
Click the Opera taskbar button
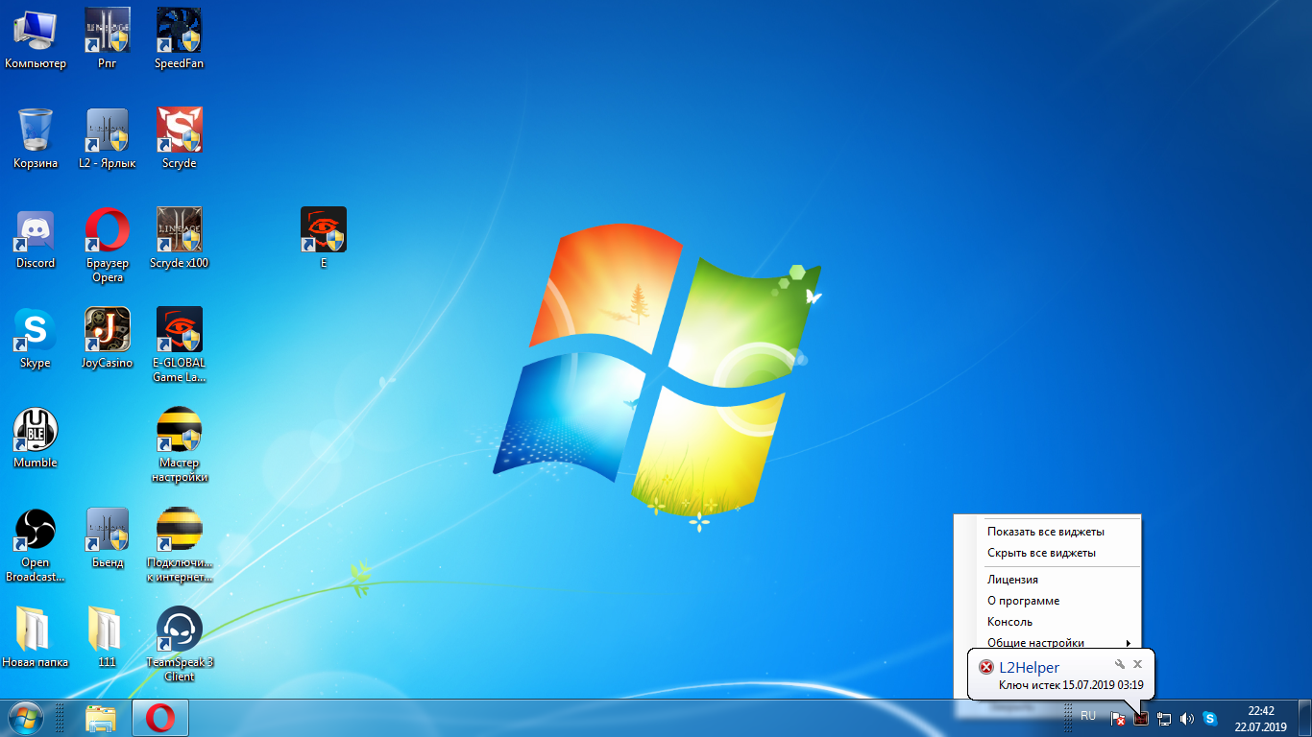pyautogui.click(x=160, y=717)
